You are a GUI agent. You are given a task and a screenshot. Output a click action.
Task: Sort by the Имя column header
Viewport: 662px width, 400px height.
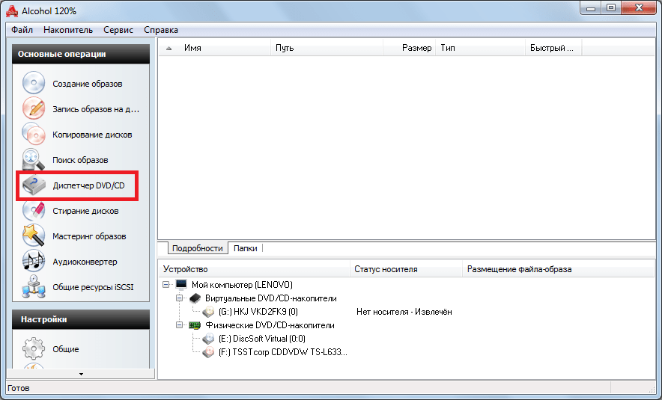point(225,48)
